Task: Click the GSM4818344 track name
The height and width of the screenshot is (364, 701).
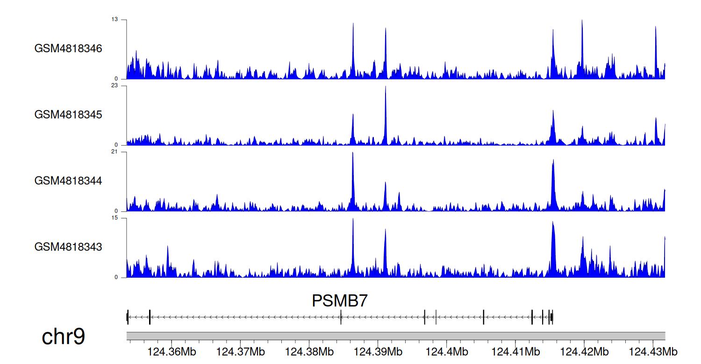Action: 68,181
